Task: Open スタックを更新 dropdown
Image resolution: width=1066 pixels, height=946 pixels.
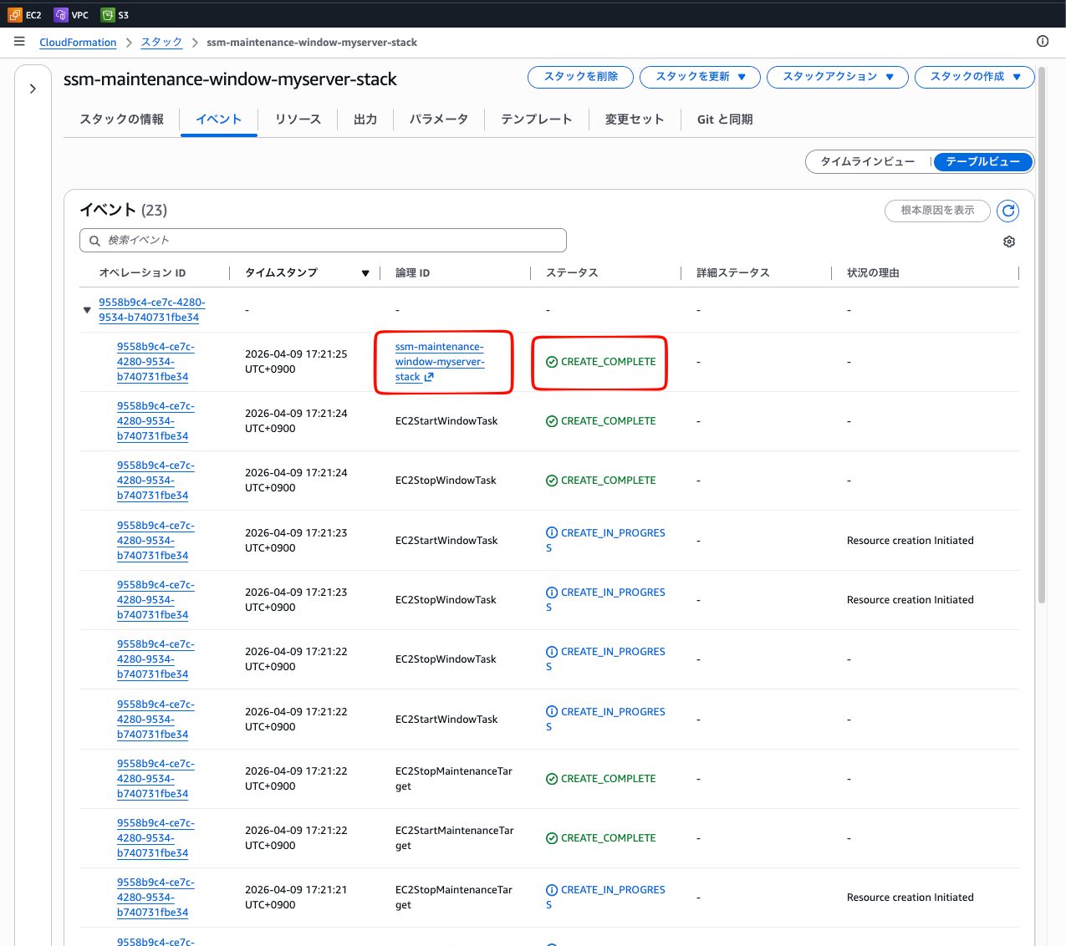Action: point(699,77)
